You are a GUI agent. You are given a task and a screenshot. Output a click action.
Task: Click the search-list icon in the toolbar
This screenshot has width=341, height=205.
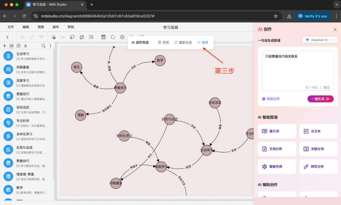click(91, 37)
